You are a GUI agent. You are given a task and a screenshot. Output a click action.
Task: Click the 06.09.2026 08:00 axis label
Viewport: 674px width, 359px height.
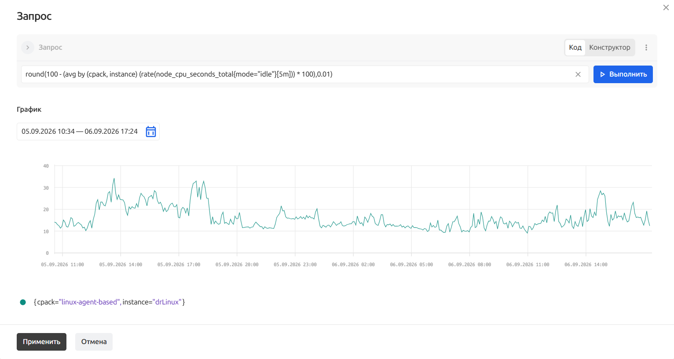(469, 265)
